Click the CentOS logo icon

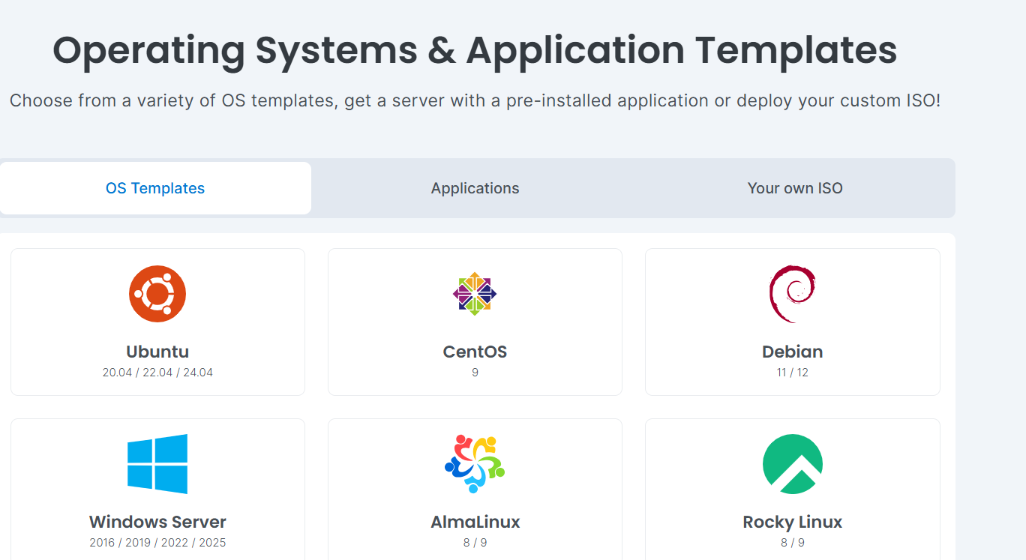[x=475, y=294]
